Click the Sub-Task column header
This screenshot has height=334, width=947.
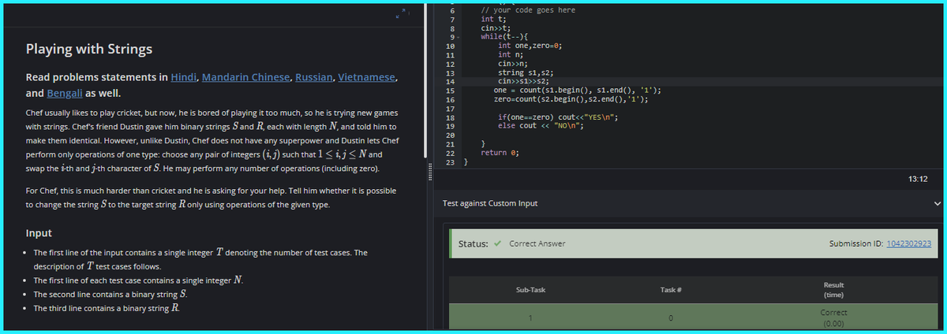(530, 290)
